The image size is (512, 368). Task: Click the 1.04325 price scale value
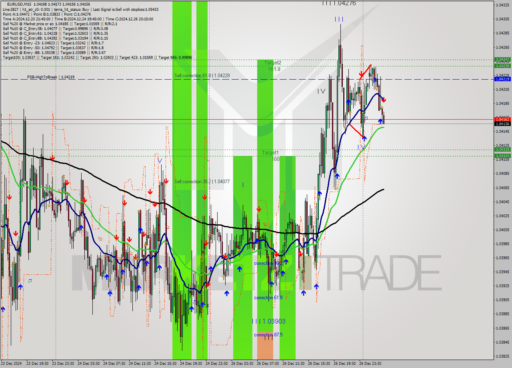(x=502, y=5)
